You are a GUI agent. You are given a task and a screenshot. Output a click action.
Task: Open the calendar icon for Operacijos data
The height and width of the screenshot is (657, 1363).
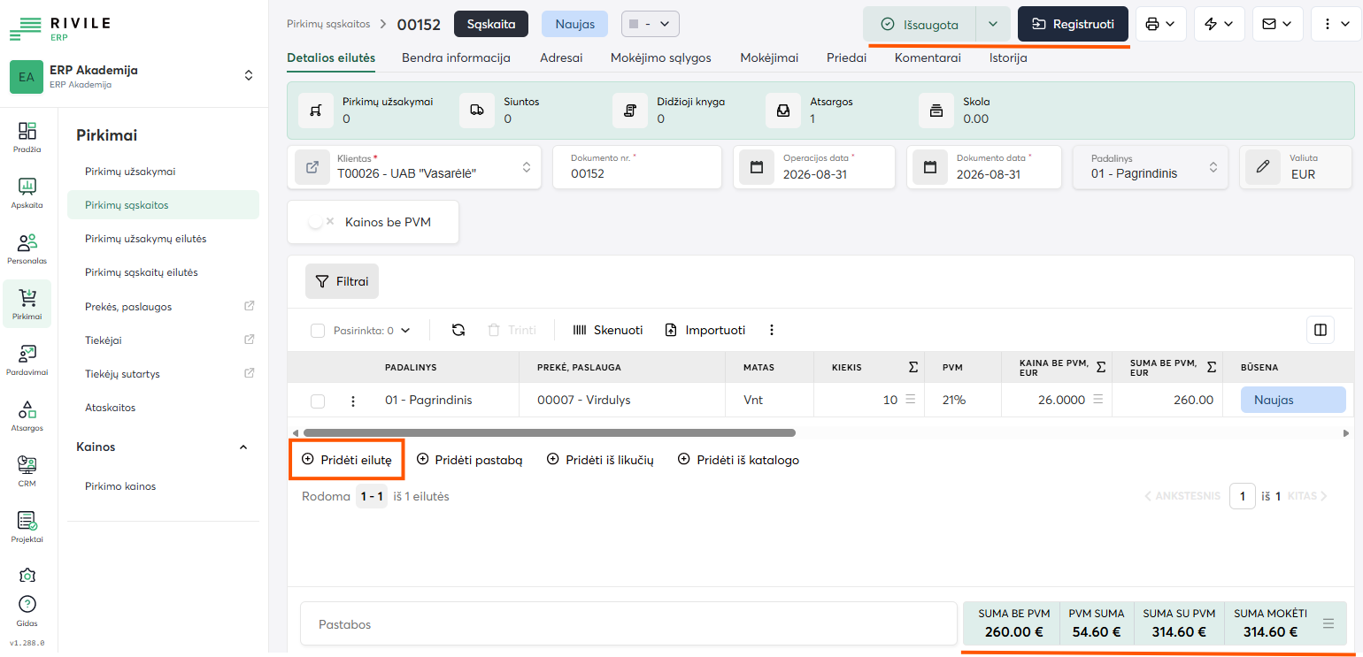pyautogui.click(x=757, y=167)
